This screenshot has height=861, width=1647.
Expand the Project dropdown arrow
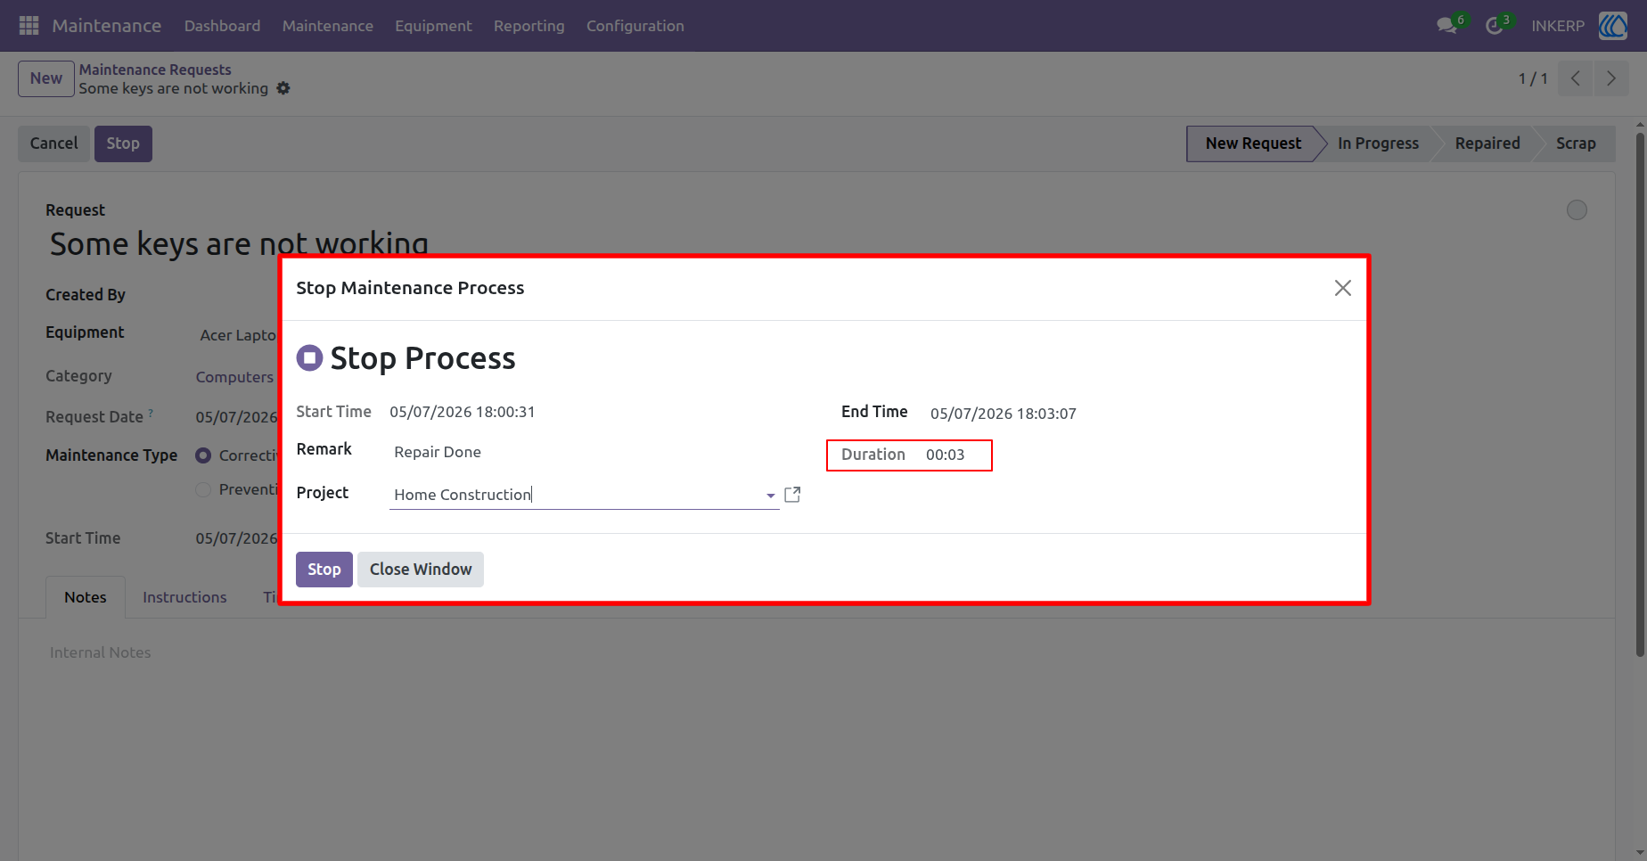click(x=771, y=496)
